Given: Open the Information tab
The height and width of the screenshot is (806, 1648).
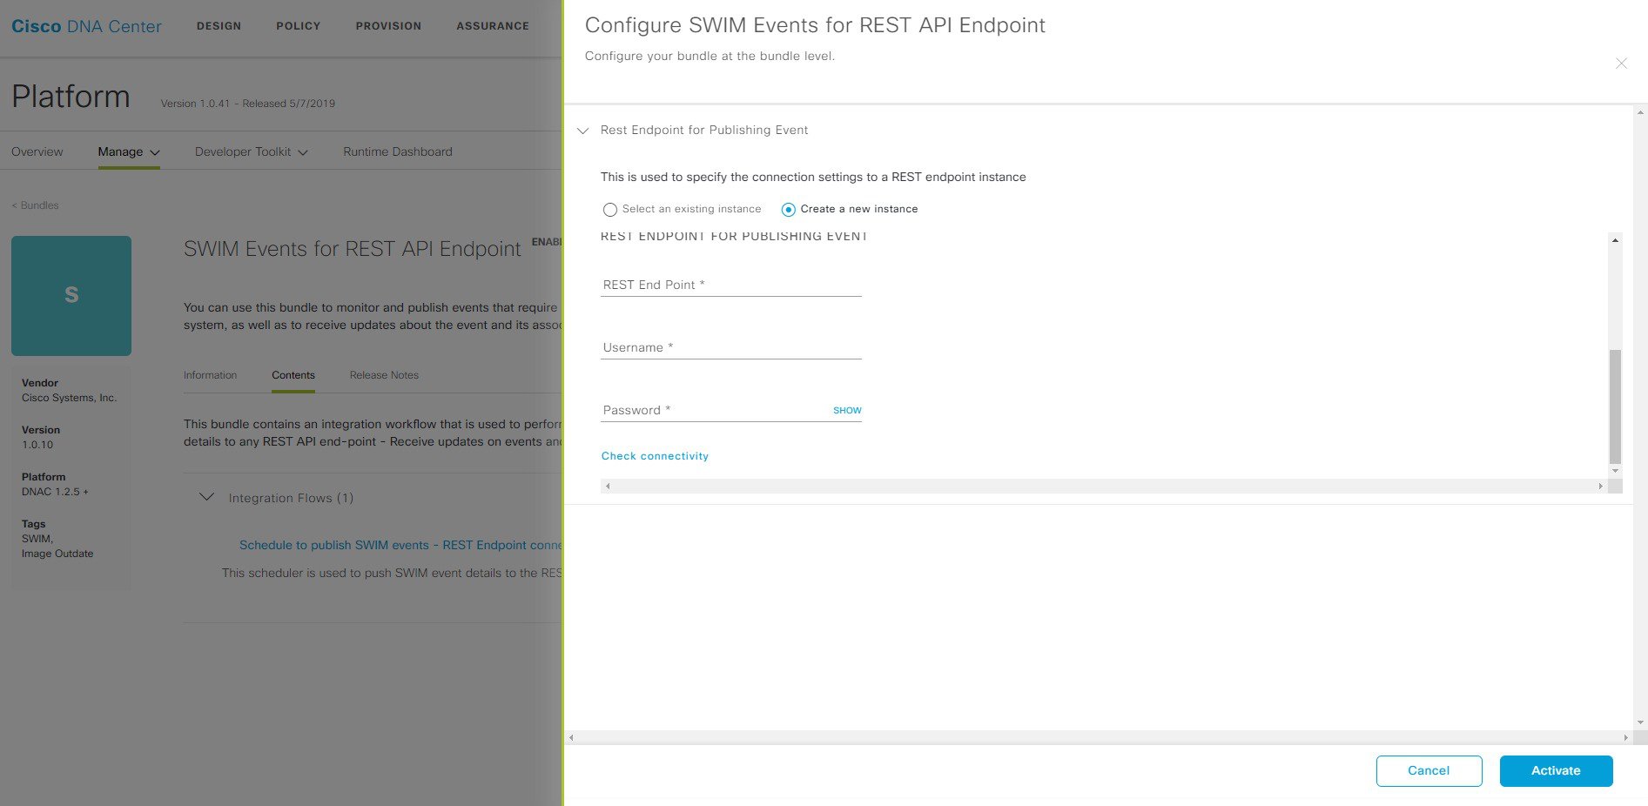Looking at the screenshot, I should click(x=210, y=375).
